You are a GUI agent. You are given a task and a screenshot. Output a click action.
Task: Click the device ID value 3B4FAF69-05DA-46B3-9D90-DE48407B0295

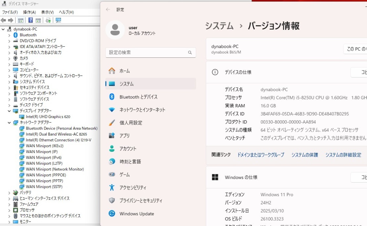click(305, 114)
